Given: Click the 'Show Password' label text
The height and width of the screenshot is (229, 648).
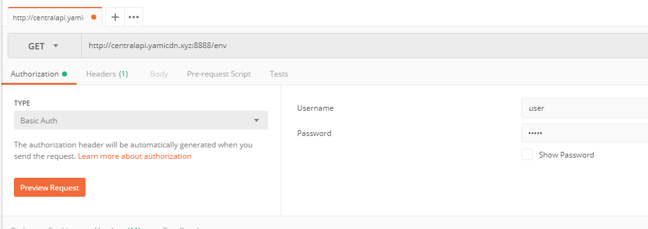Looking at the screenshot, I should pyautogui.click(x=566, y=155).
